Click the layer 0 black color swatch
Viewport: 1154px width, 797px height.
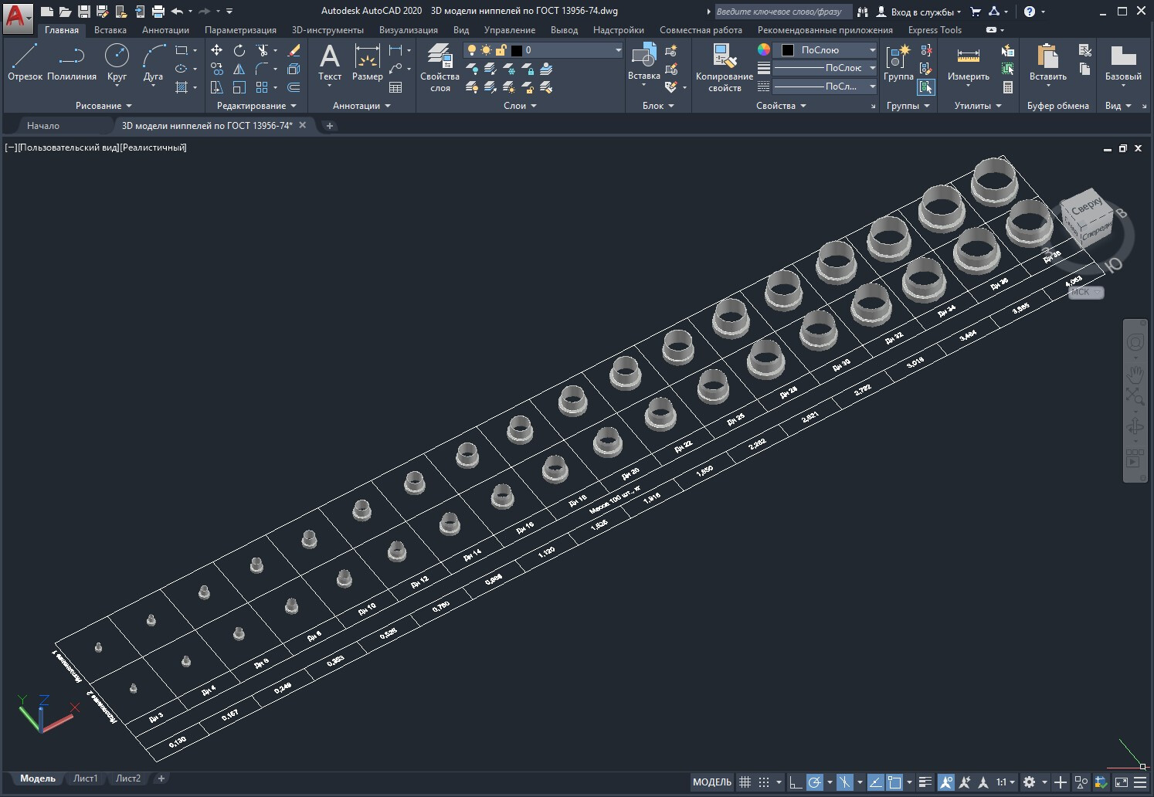pyautogui.click(x=517, y=50)
